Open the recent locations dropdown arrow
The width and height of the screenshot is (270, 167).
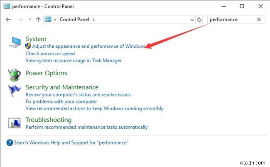[29, 20]
